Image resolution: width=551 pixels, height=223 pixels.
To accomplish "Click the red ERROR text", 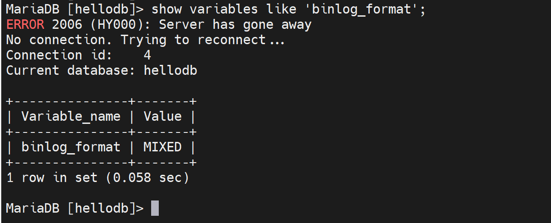I will [25, 24].
